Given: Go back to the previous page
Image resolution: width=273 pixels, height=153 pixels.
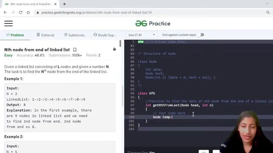Looking at the screenshot, I should coord(5,12).
